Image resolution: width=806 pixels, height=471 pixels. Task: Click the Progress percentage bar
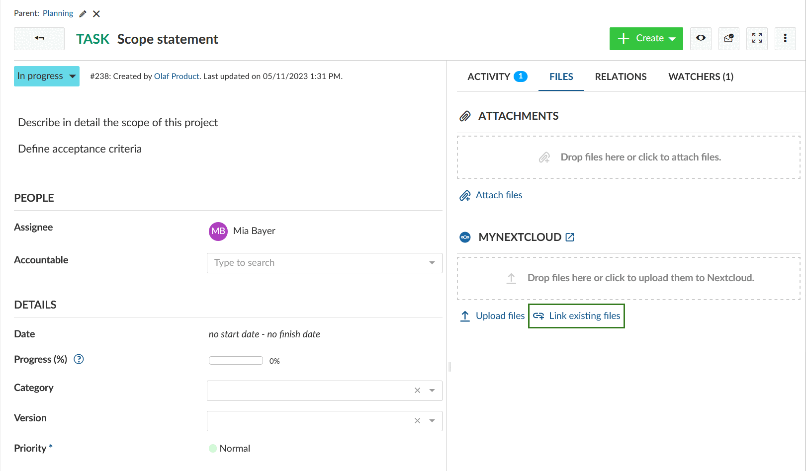pyautogui.click(x=236, y=360)
